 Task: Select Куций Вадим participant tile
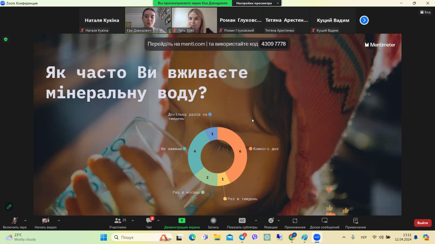(333, 20)
